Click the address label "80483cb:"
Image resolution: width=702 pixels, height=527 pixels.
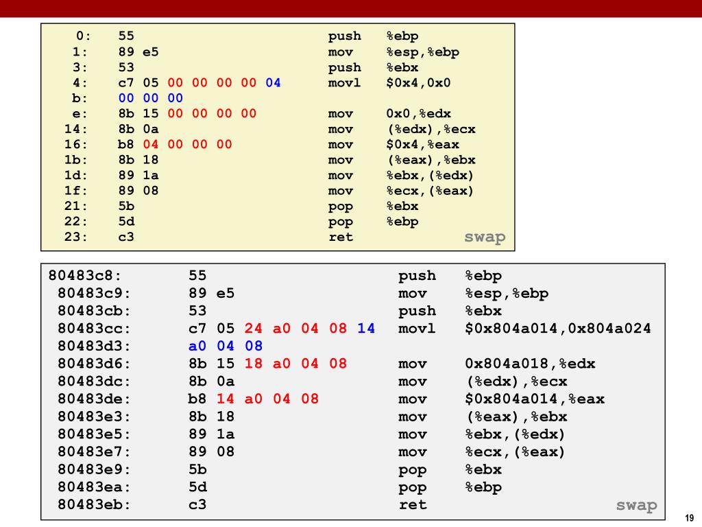[94, 311]
